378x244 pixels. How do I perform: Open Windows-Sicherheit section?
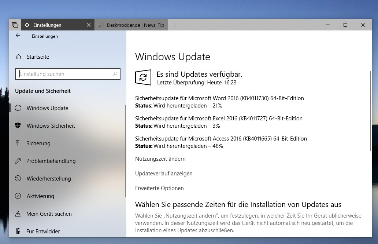point(51,125)
